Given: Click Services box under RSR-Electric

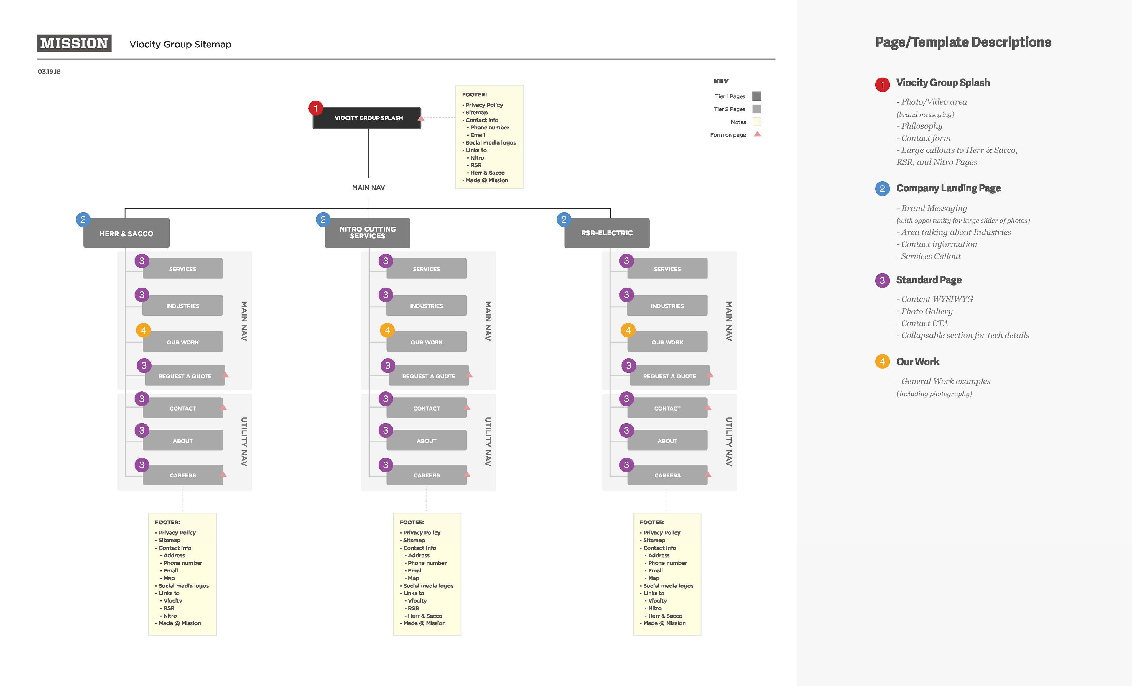Looking at the screenshot, I should point(667,268).
